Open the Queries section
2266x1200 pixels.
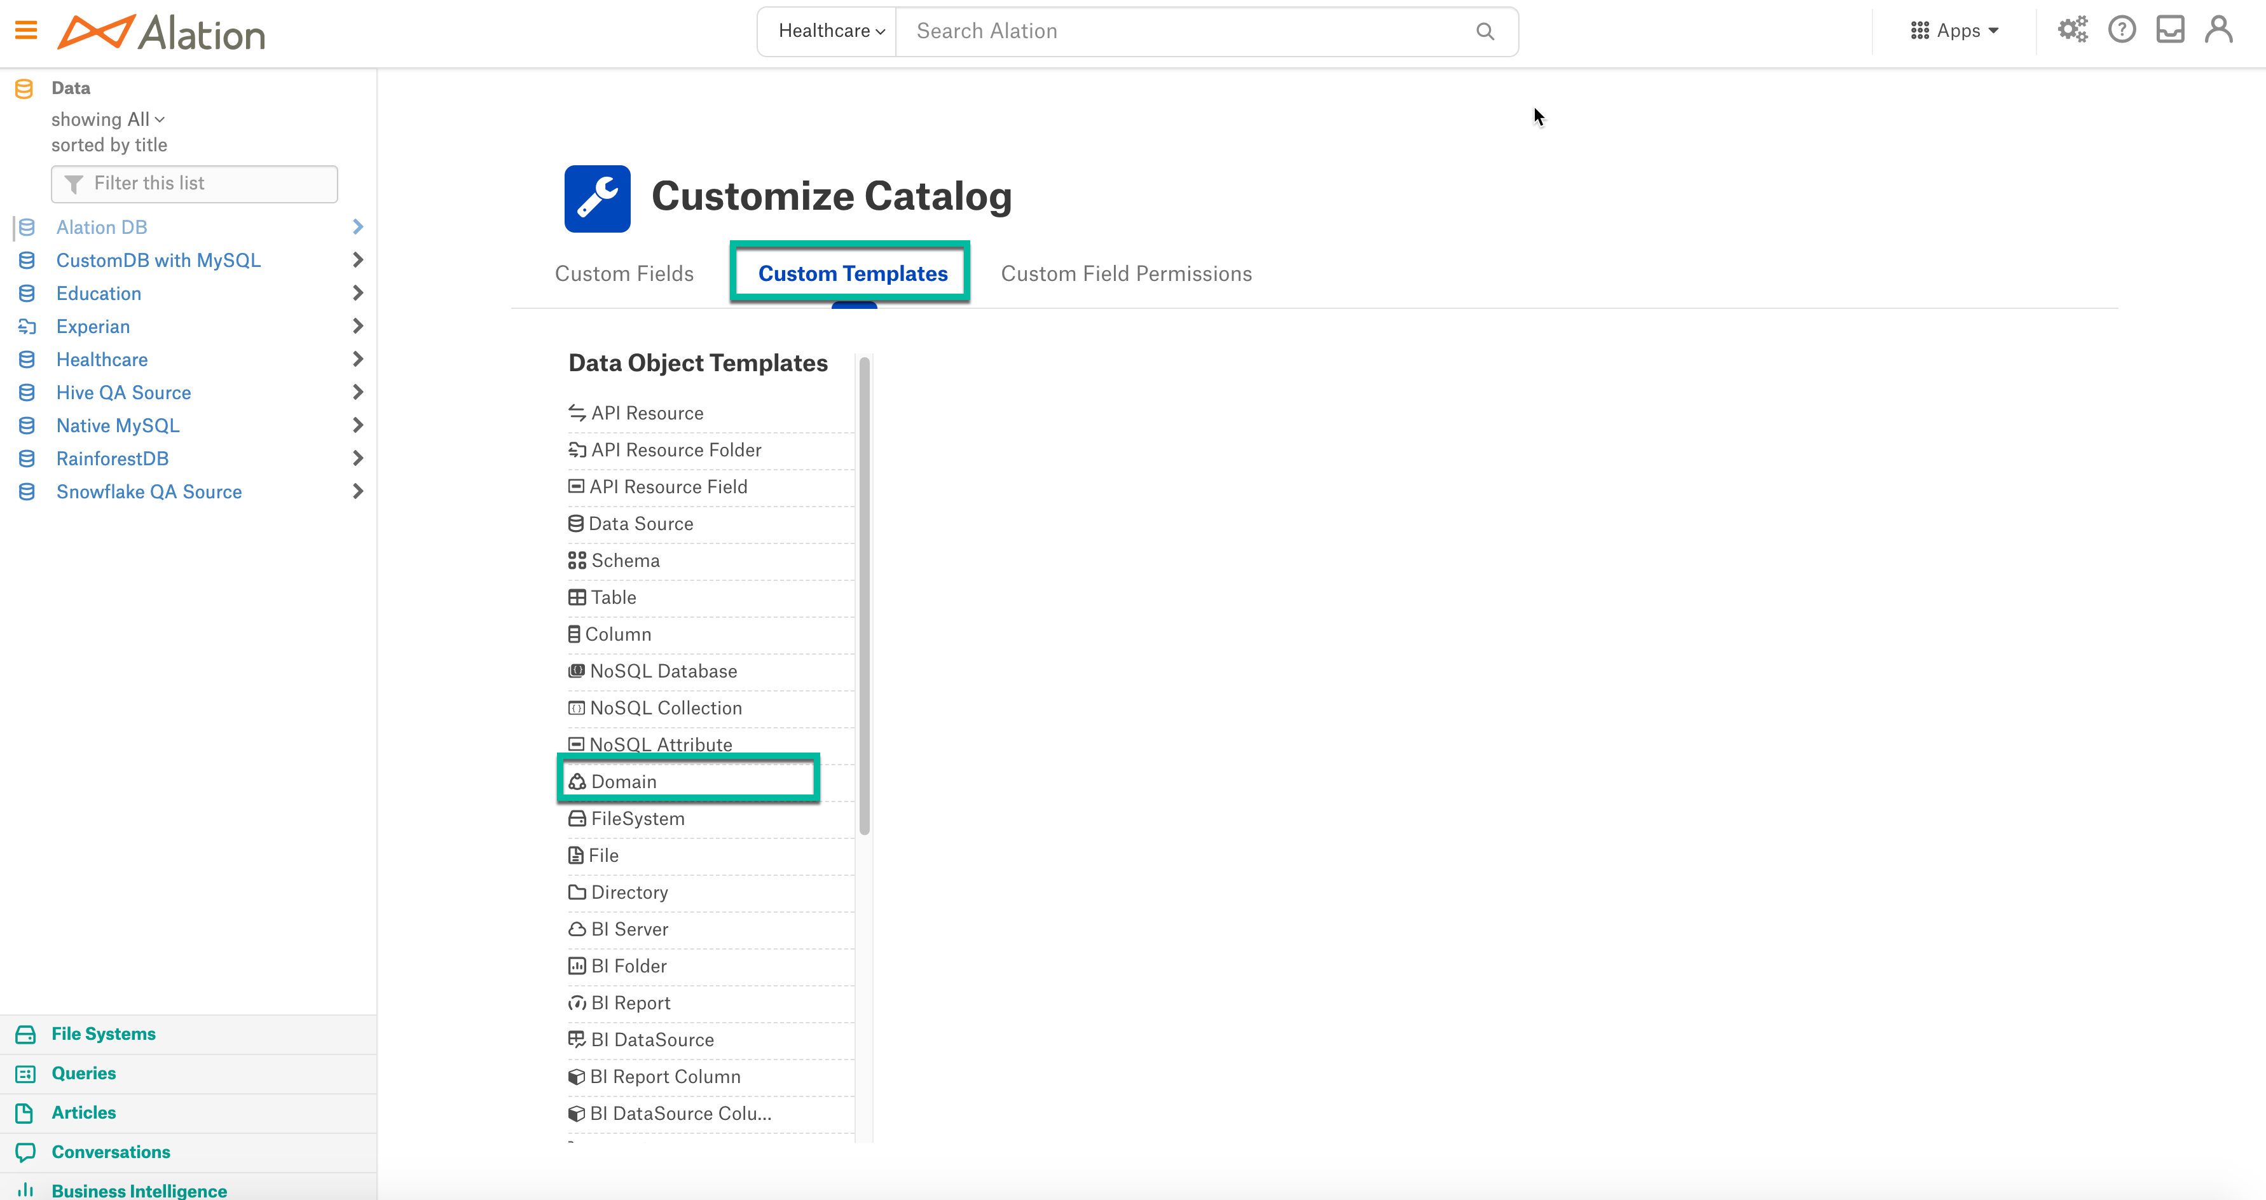pyautogui.click(x=83, y=1074)
